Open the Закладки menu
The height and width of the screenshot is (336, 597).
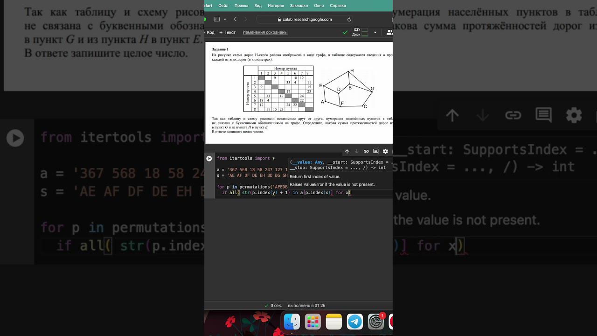(x=299, y=6)
